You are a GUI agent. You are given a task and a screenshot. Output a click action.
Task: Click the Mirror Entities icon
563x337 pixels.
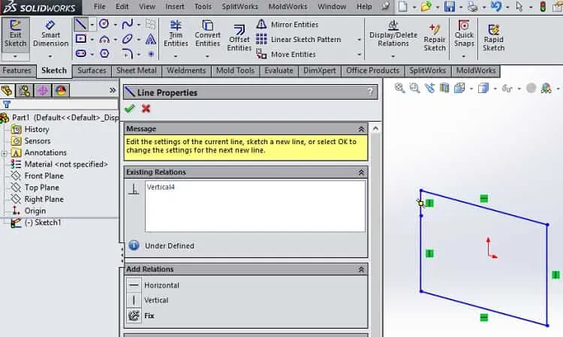click(x=261, y=25)
